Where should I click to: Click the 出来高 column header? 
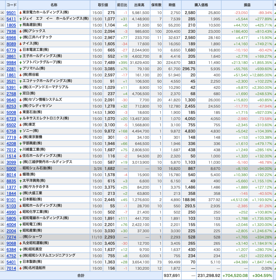pos(139,5)
